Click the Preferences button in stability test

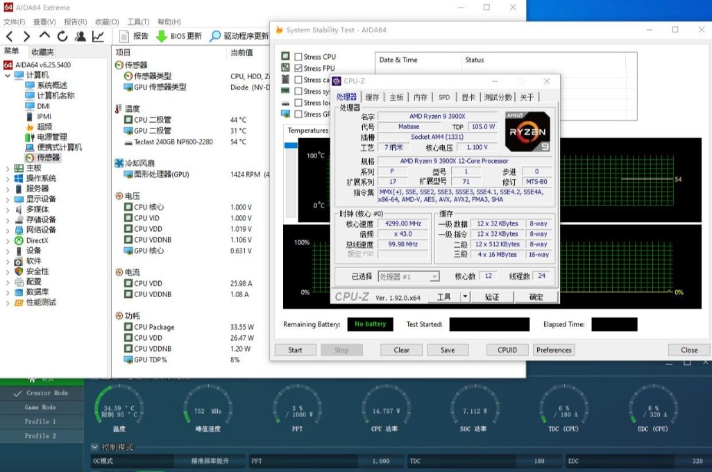[x=554, y=350]
